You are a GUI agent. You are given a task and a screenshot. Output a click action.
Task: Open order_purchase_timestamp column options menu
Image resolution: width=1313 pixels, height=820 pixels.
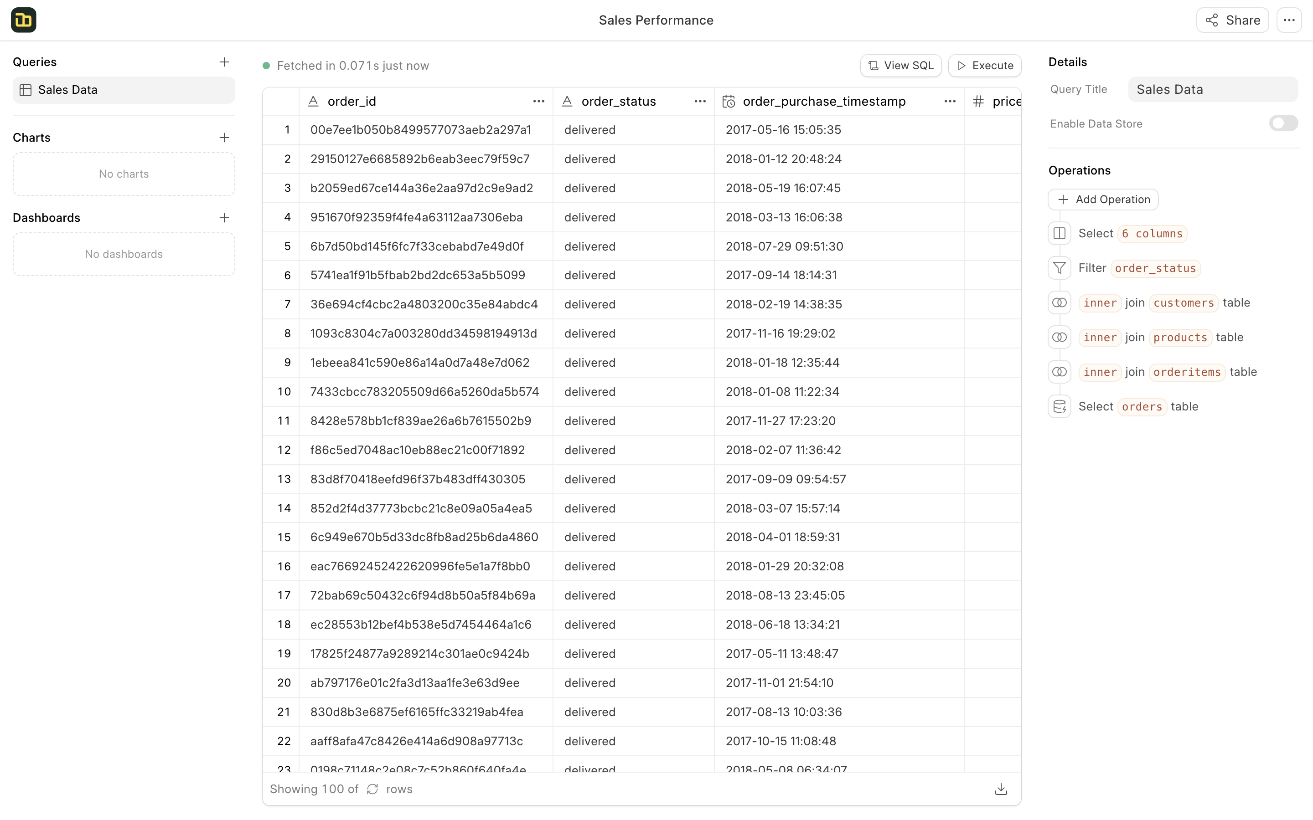950,102
